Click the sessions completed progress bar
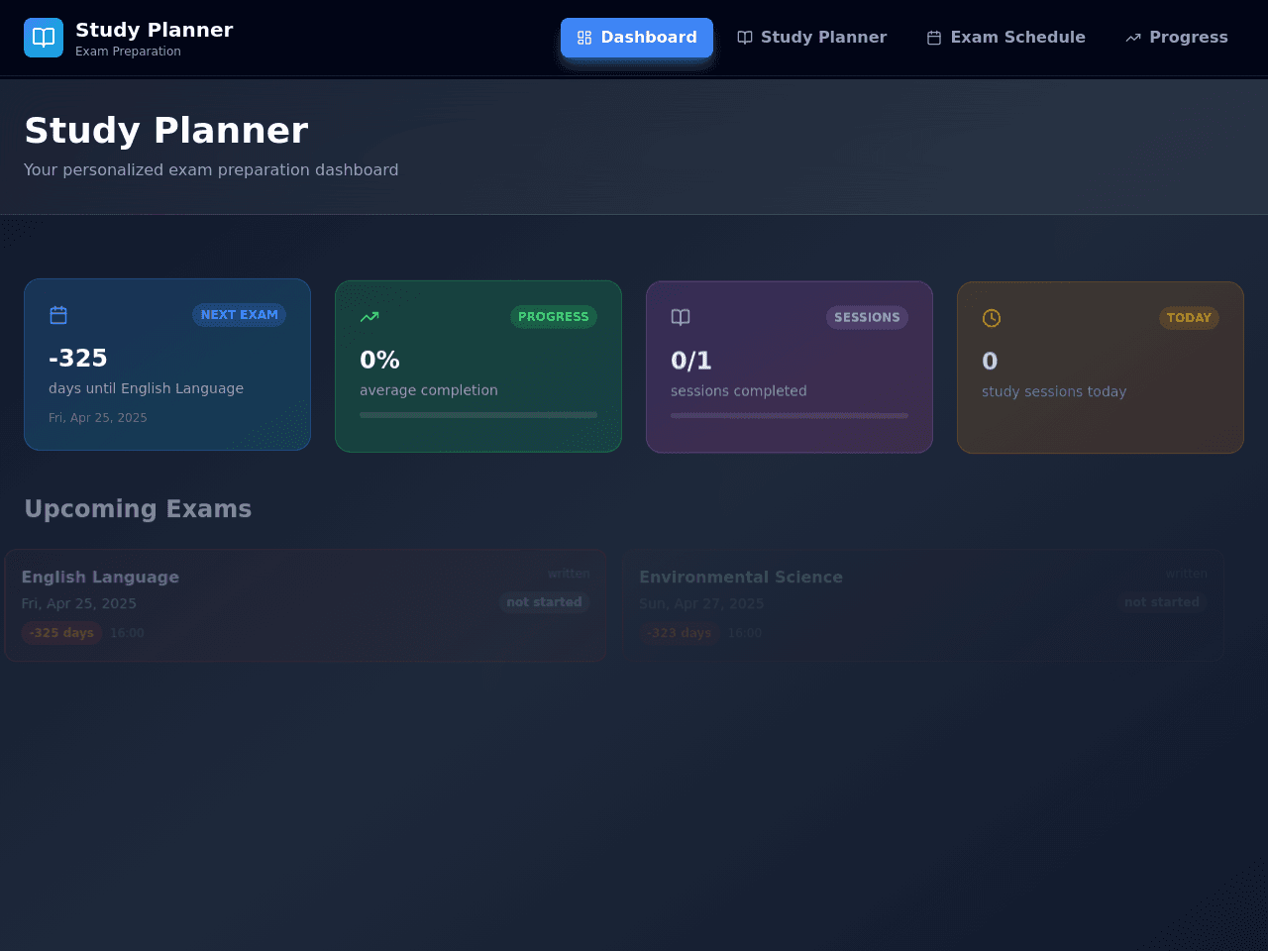1268x951 pixels. [790, 415]
